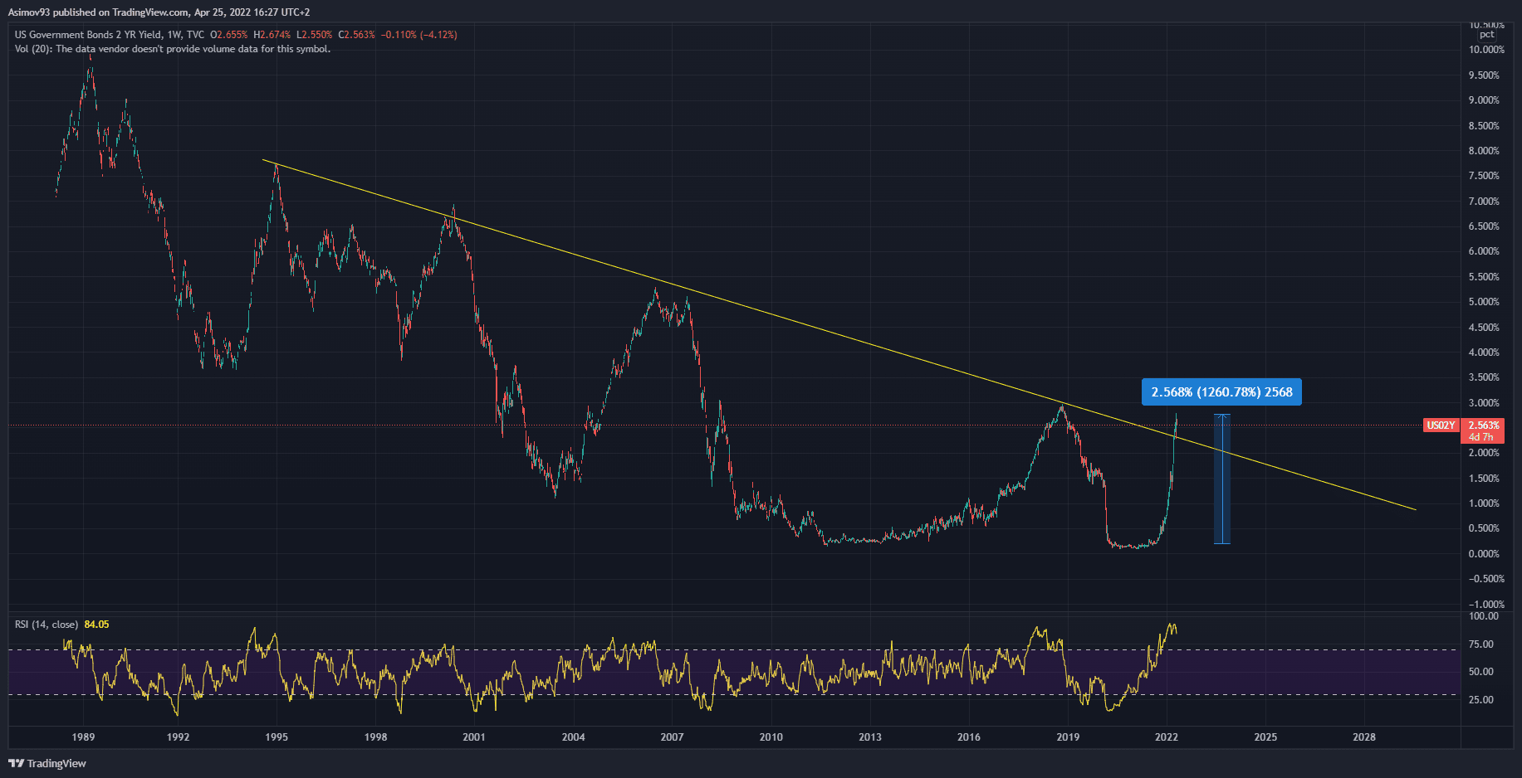Click the 2022 label on time axis
The image size is (1522, 778).
[x=1166, y=737]
